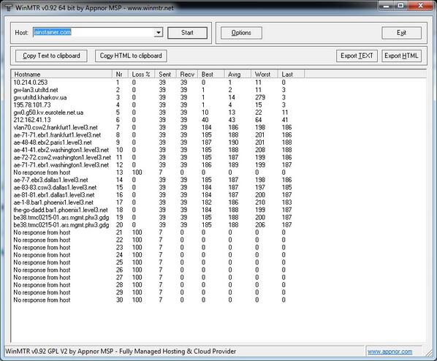Select the ae-48-48.ebr2.paris1.level3.net row
Screen dimensions: 437x361
pyautogui.click(x=158, y=142)
